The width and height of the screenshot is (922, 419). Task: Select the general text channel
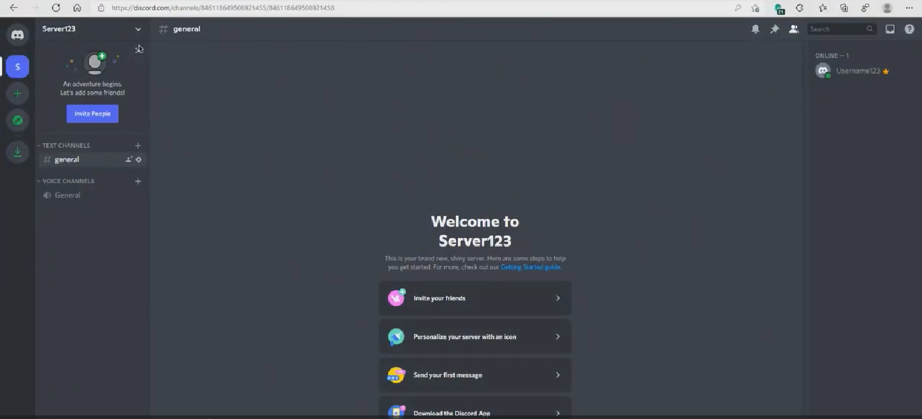point(67,160)
